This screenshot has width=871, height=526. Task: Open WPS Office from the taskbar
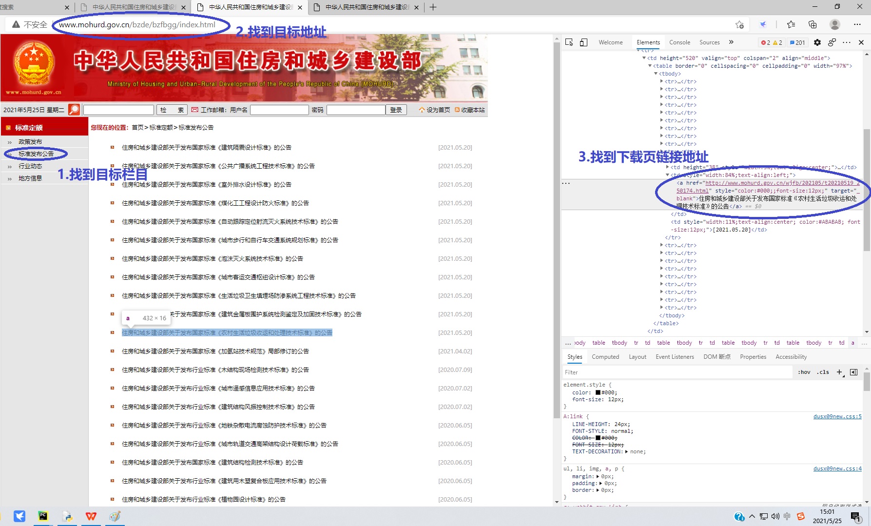tap(91, 516)
